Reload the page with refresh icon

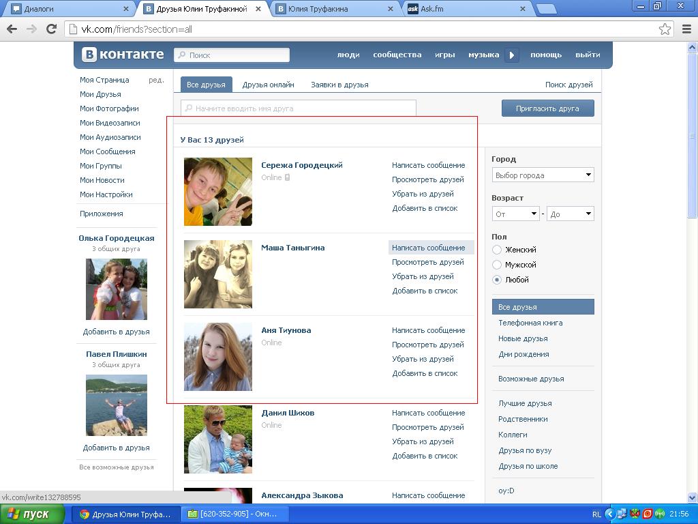click(52, 29)
